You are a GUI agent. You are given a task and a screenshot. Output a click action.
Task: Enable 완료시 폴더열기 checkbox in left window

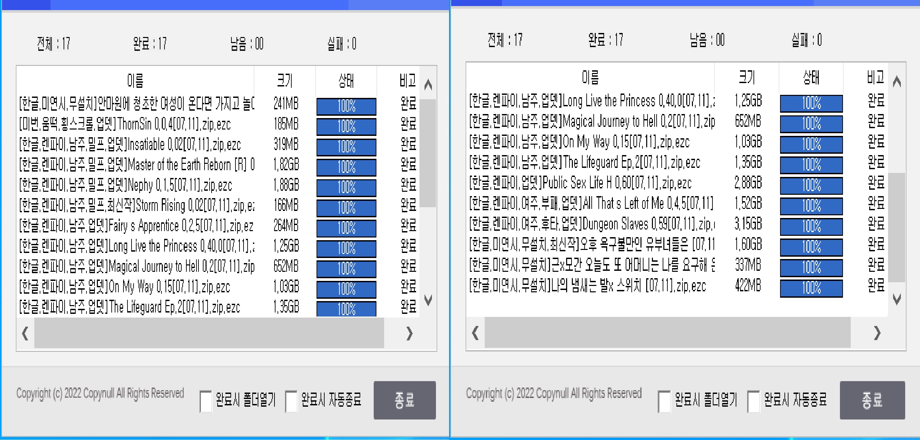[x=206, y=401]
